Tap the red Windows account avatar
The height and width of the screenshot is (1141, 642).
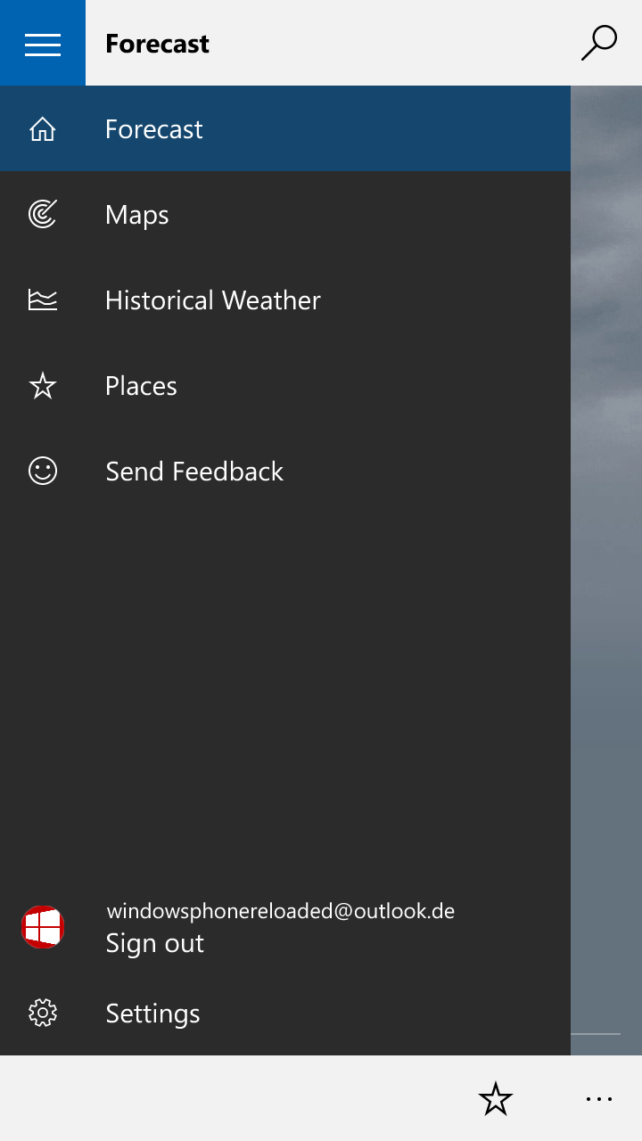pos(43,927)
